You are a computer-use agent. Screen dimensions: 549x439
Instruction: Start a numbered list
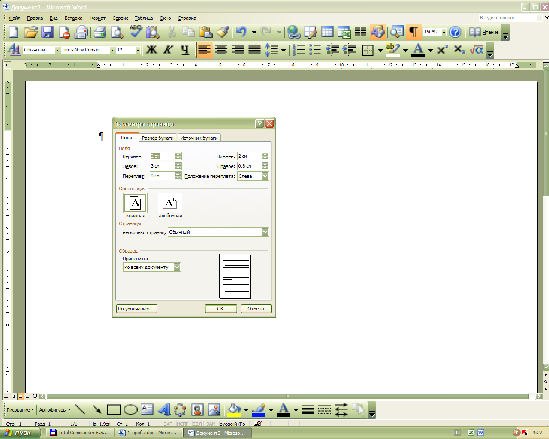click(x=299, y=50)
